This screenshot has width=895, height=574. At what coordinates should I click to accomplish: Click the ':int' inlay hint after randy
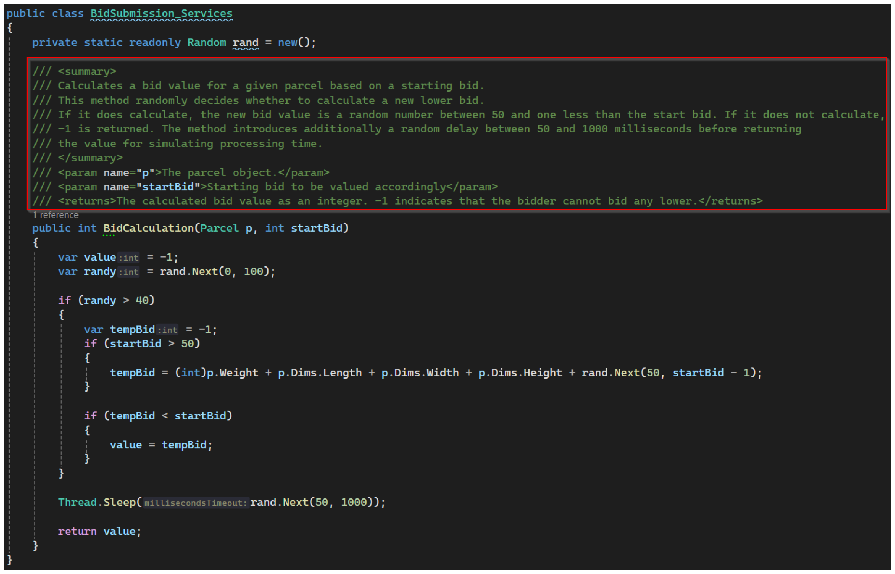point(129,272)
